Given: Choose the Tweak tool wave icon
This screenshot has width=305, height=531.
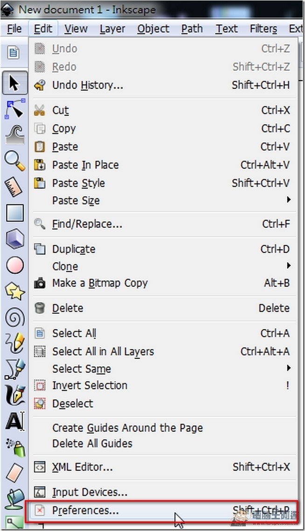Looking at the screenshot, I should (x=14, y=134).
